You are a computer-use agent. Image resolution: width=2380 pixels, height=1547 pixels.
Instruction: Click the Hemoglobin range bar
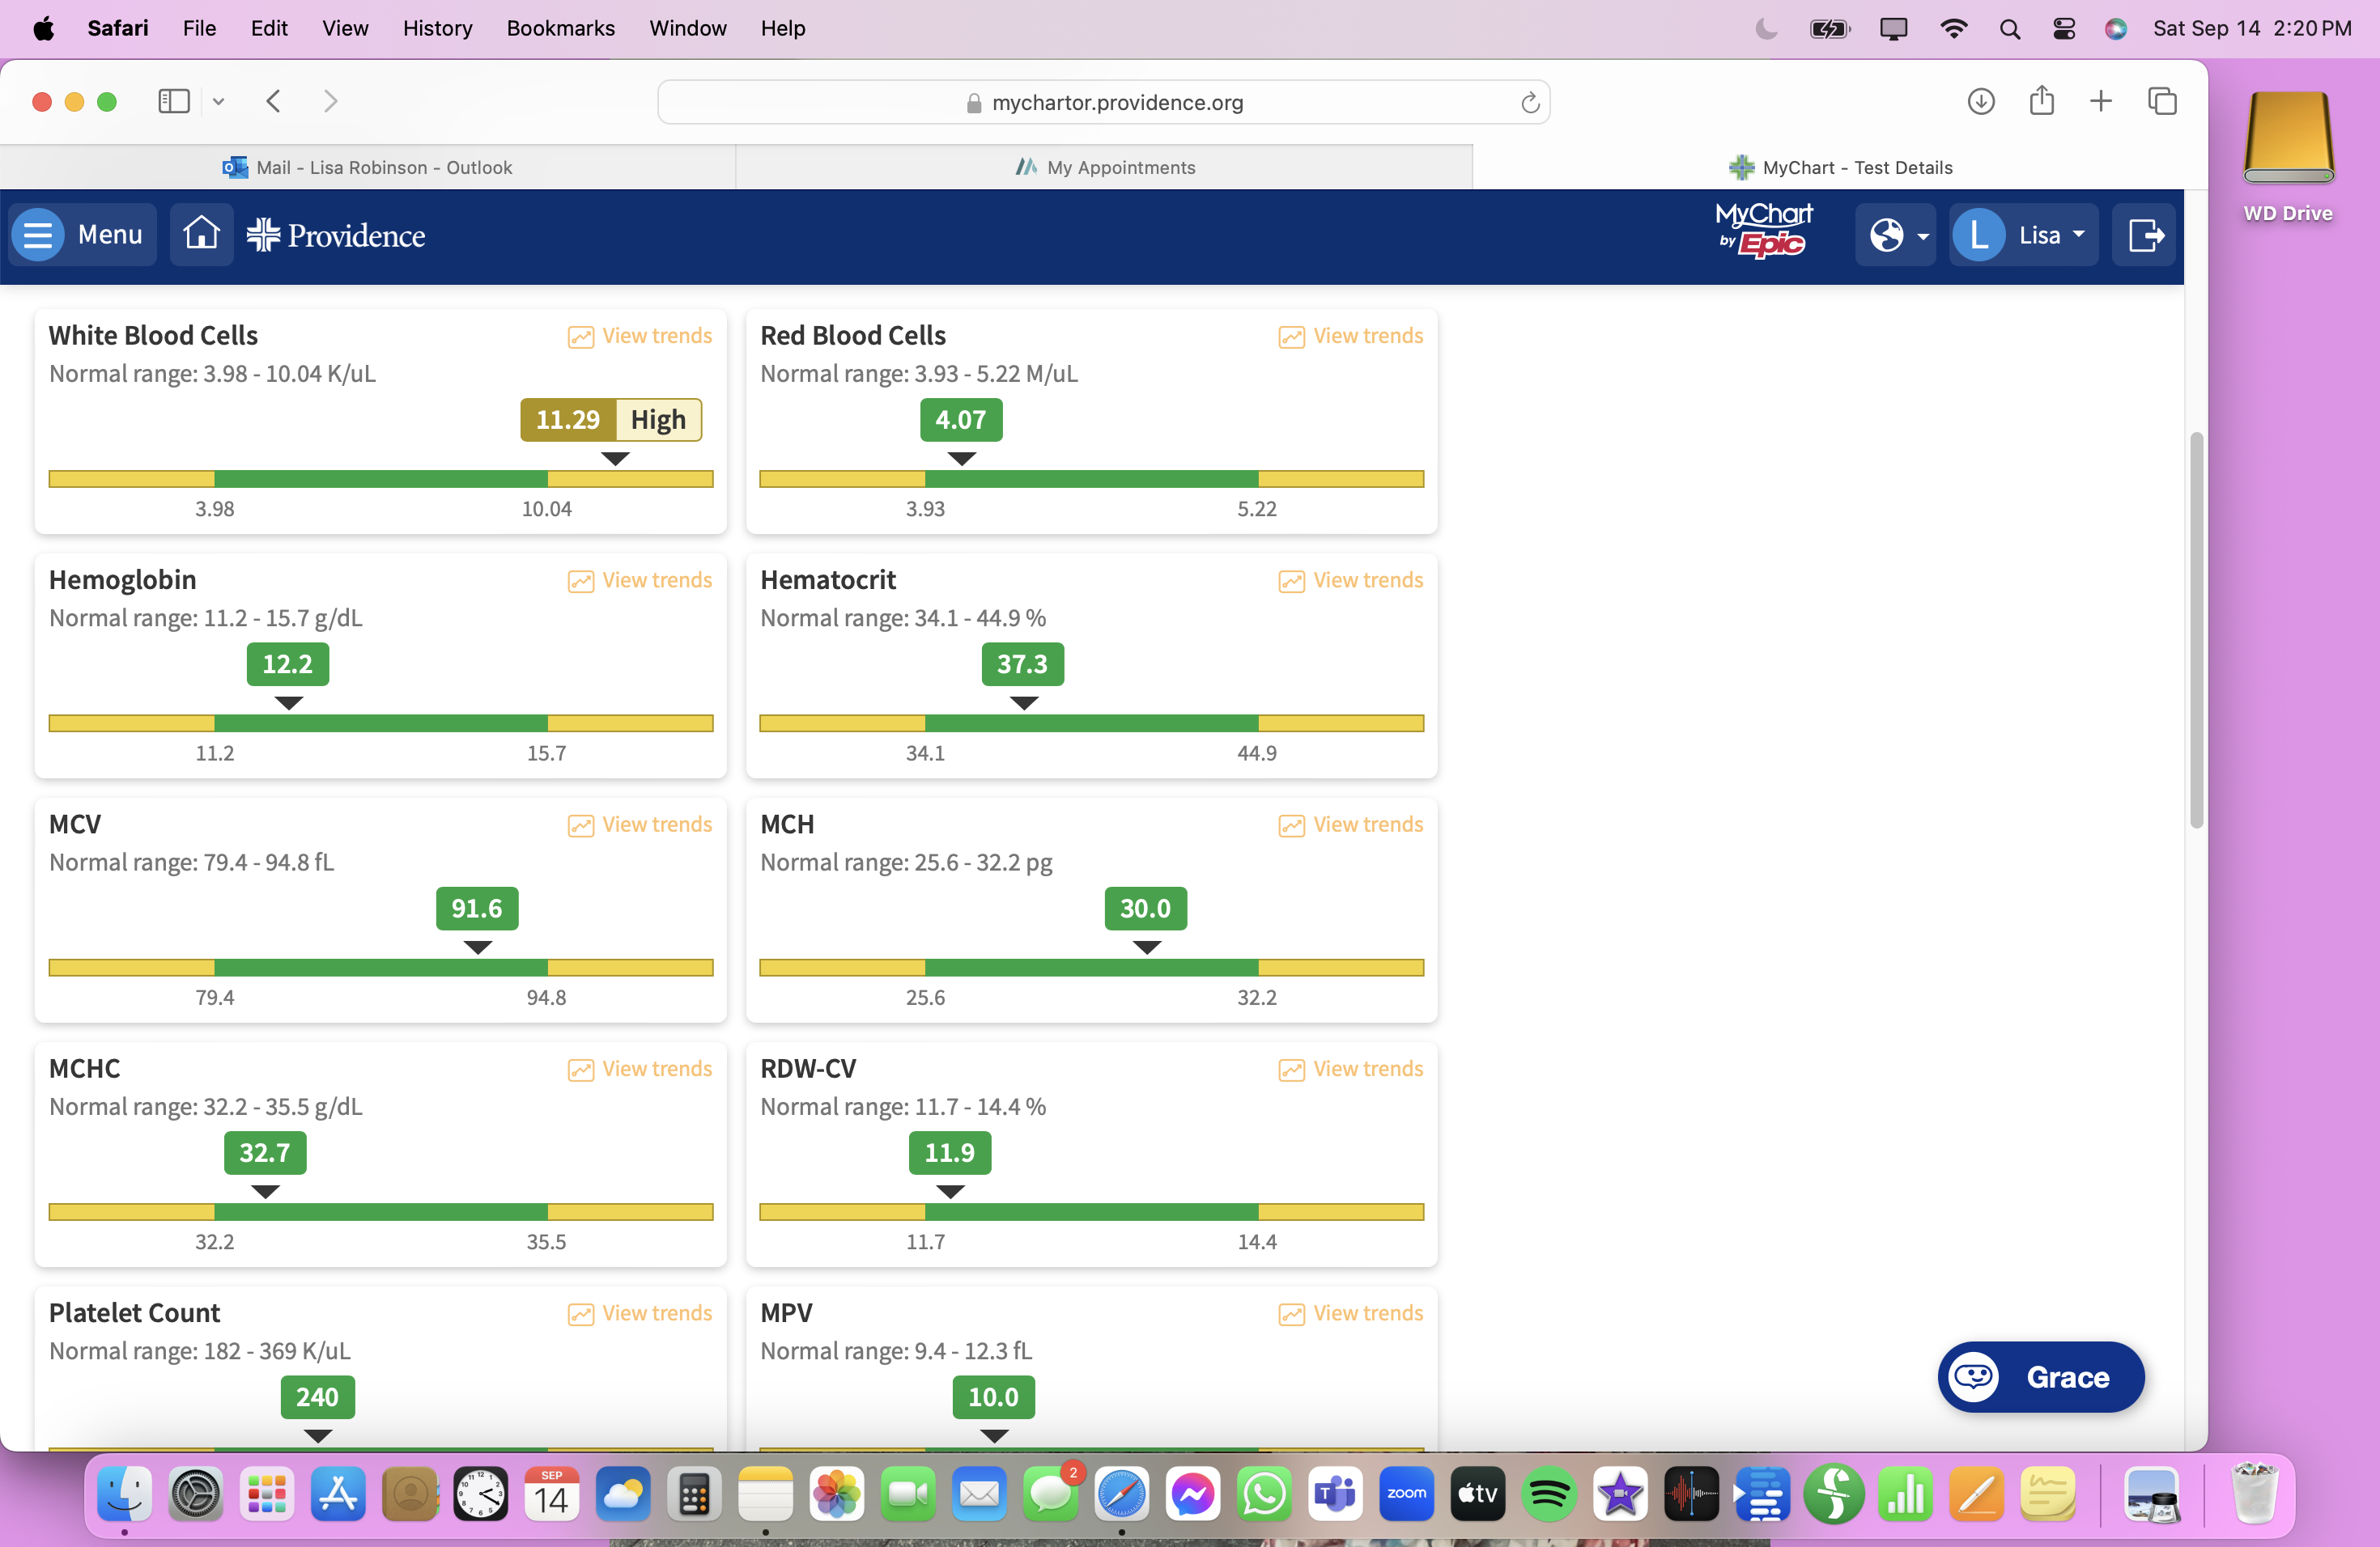380,723
